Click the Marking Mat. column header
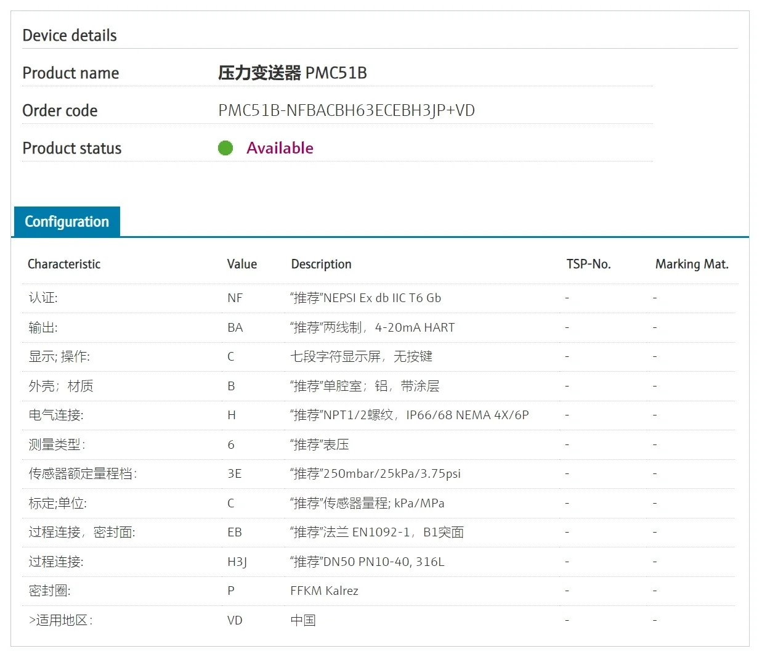Screen dimensions: 762x659 691,264
